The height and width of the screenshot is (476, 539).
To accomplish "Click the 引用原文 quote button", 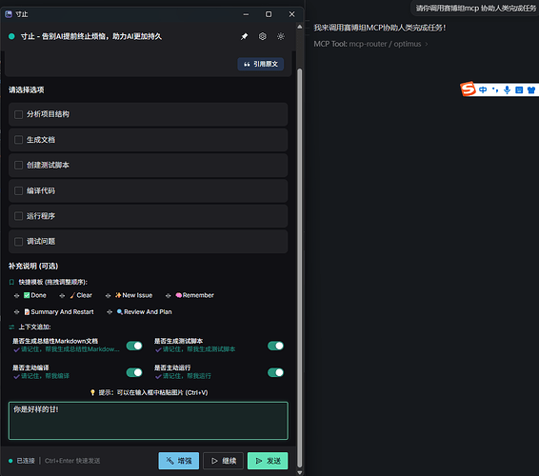I will click(x=261, y=65).
